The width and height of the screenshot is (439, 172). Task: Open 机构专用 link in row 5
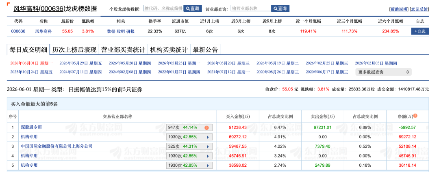coord(29,165)
